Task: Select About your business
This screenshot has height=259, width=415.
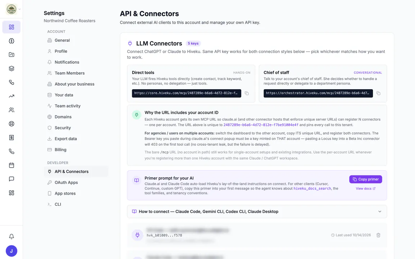Action: pos(76,84)
